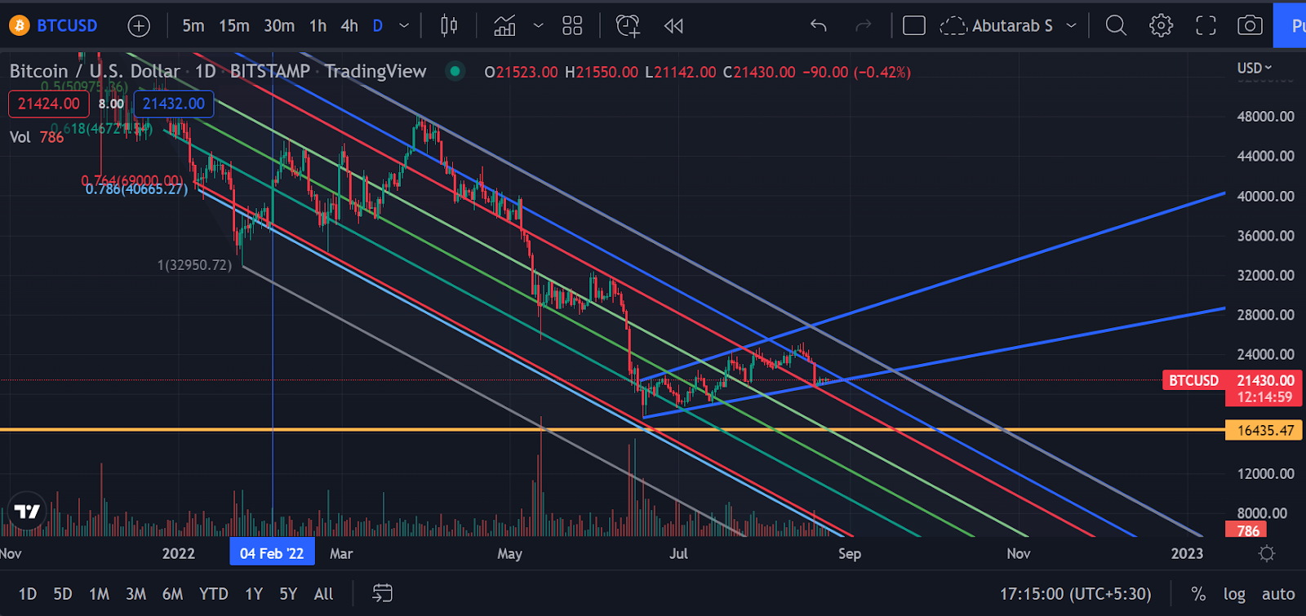Screen dimensions: 1306x616
Task: Take a snapshot with the camera icon
Action: (x=1250, y=26)
